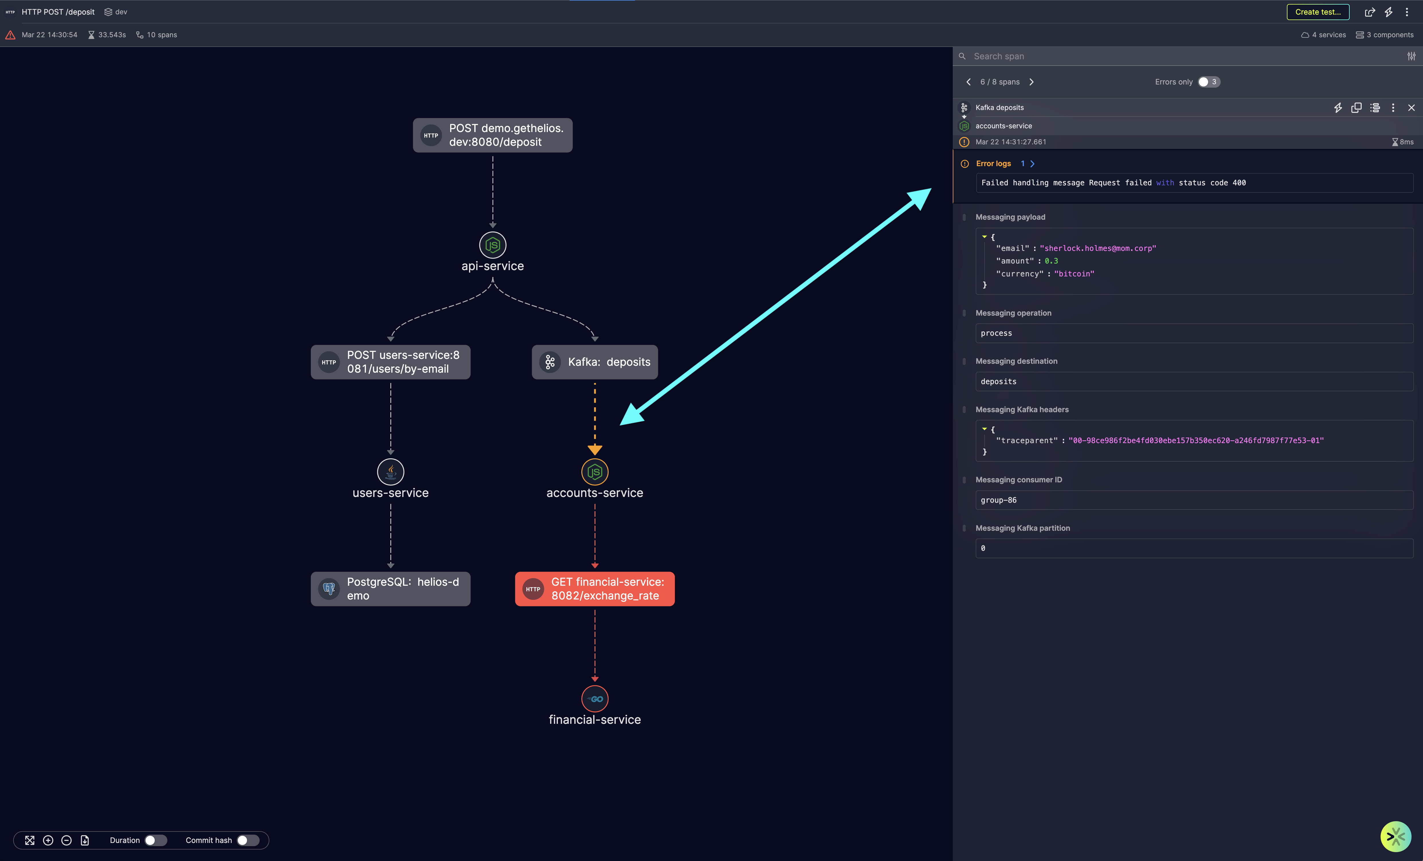The width and height of the screenshot is (1423, 861).
Task: Click the lightning bolt icon in span header
Action: point(1338,107)
